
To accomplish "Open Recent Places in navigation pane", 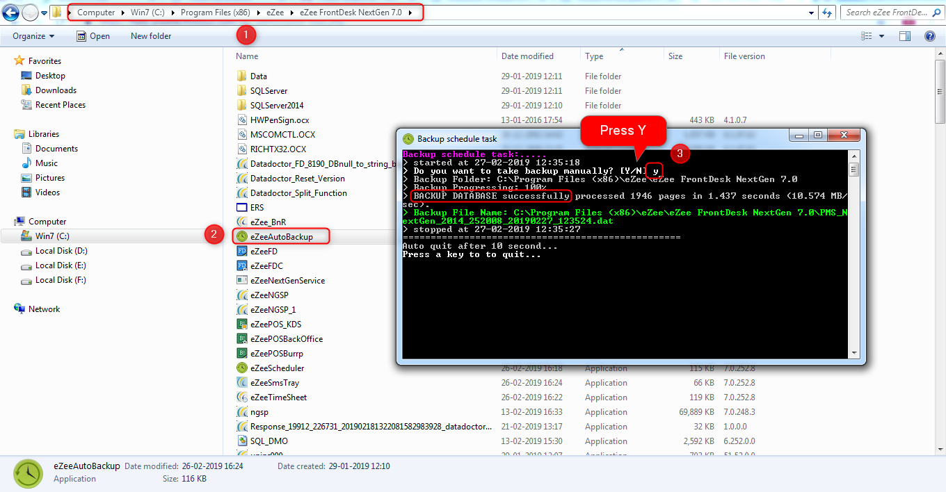I will (61, 105).
